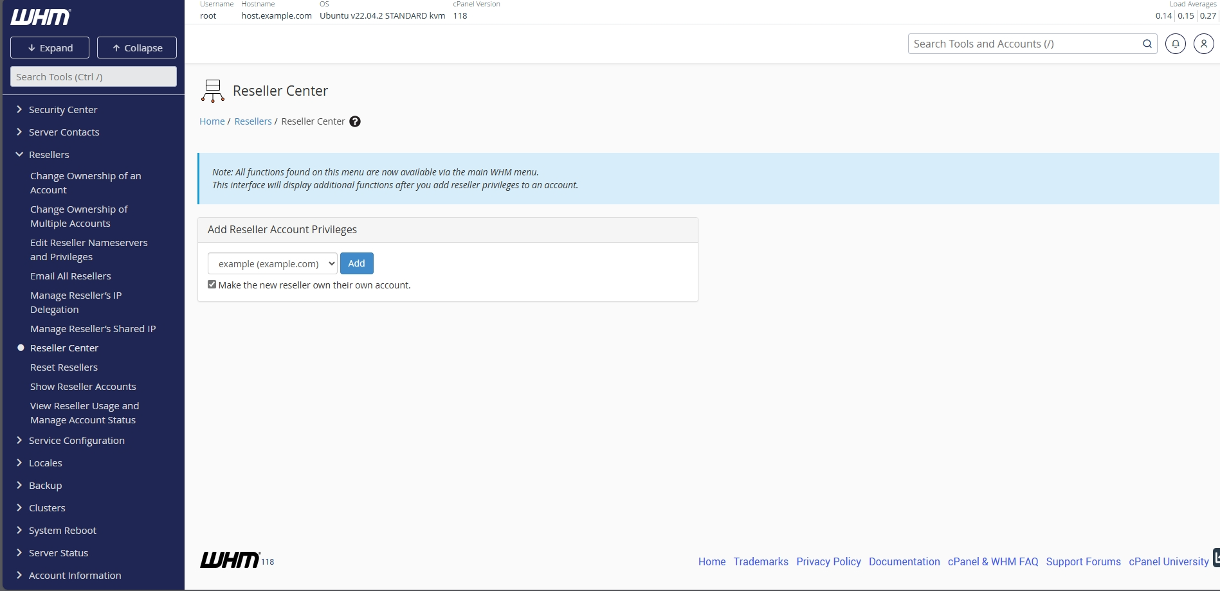Open the cPanel & WHM FAQ link
The width and height of the screenshot is (1220, 591).
993,561
